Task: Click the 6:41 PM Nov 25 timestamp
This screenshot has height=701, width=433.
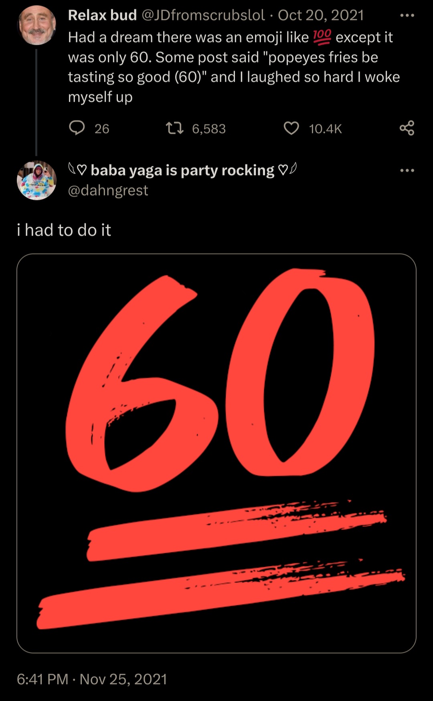Action: pyautogui.click(x=92, y=679)
